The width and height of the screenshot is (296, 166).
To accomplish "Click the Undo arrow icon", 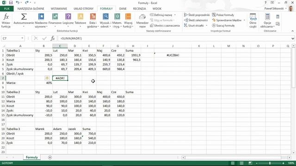I will click(x=18, y=3).
